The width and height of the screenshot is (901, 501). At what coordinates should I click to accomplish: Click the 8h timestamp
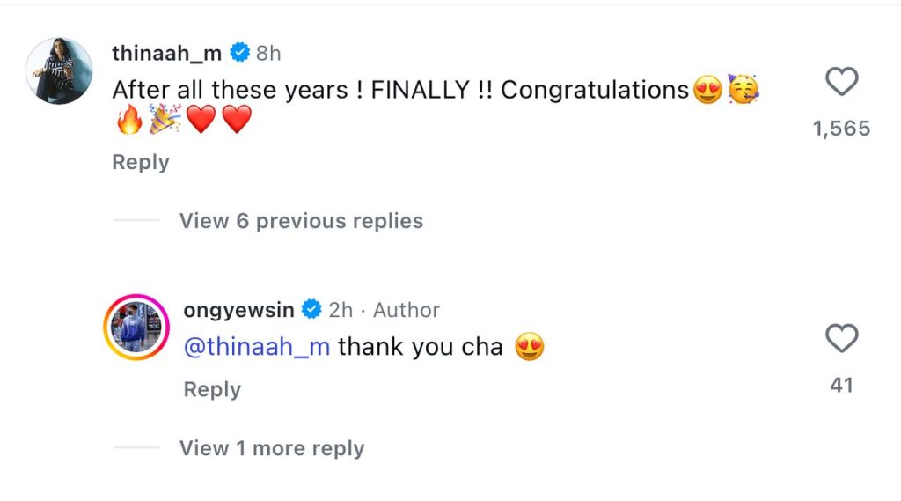click(268, 53)
